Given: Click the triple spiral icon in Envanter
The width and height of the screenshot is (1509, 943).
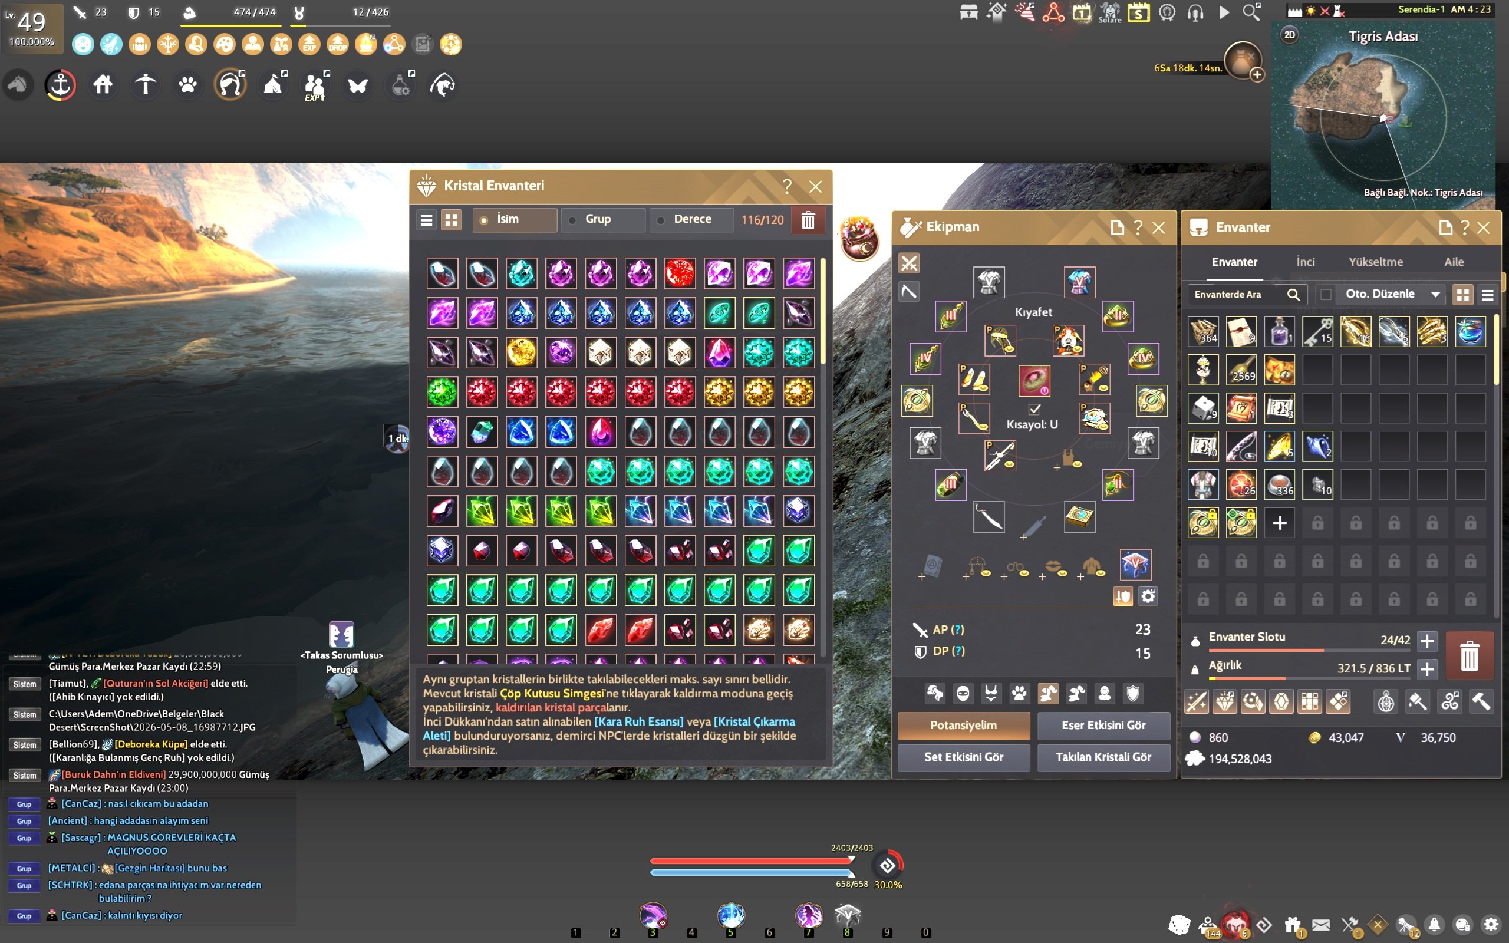Looking at the screenshot, I should (1450, 703).
